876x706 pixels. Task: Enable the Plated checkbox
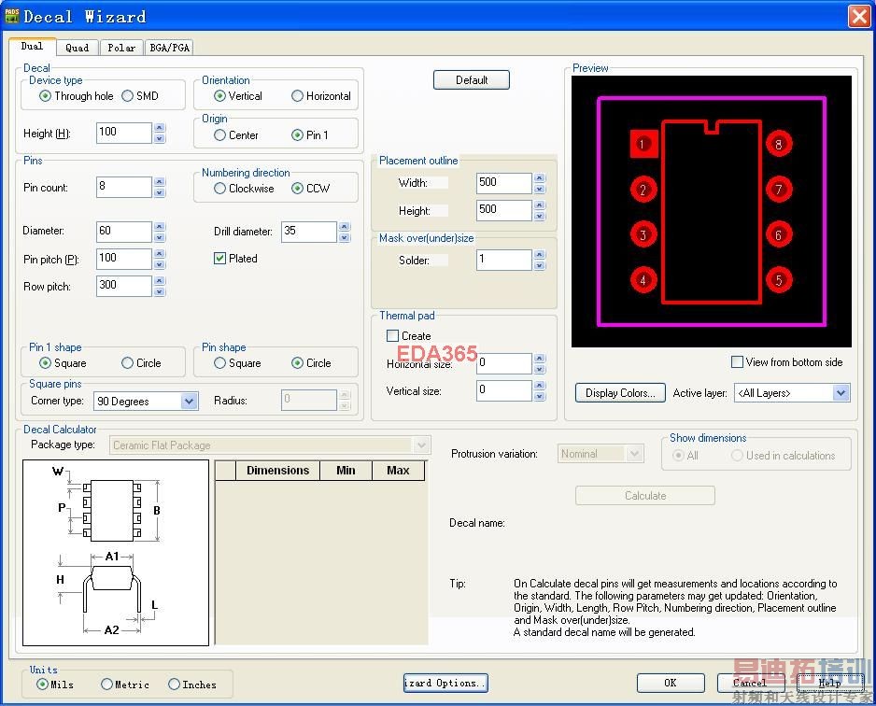[220, 259]
